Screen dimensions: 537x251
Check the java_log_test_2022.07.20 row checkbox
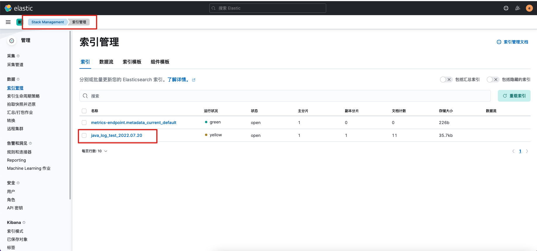pos(84,135)
